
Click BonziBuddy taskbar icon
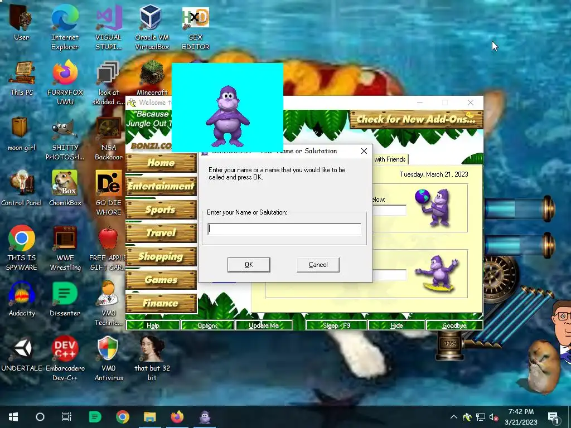(205, 417)
